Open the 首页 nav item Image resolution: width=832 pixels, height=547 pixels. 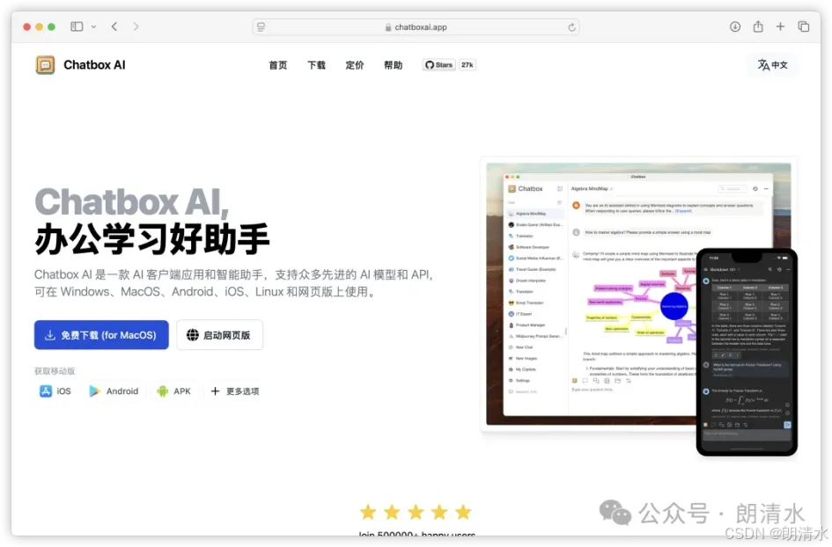[278, 65]
